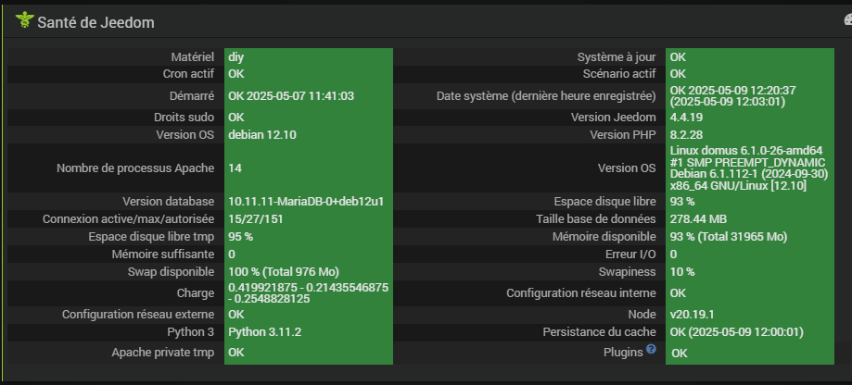Select 'Nombre de processus Apache' label
The width and height of the screenshot is (852, 385).
point(135,168)
